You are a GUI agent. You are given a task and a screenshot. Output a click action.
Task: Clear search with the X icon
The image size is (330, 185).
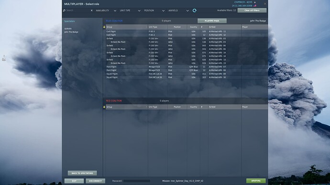91,10
